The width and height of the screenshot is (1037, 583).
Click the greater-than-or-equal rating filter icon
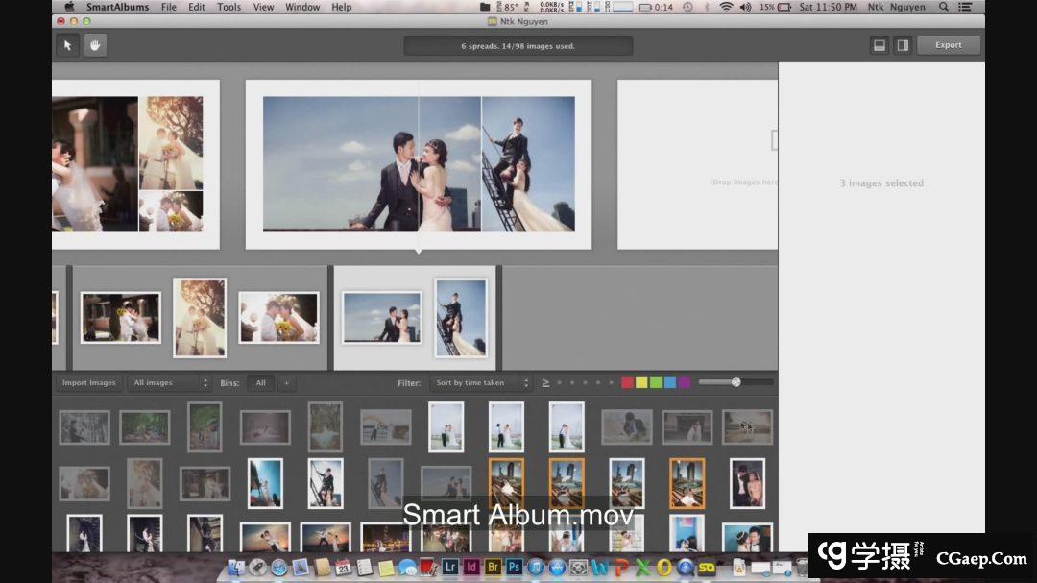click(545, 383)
